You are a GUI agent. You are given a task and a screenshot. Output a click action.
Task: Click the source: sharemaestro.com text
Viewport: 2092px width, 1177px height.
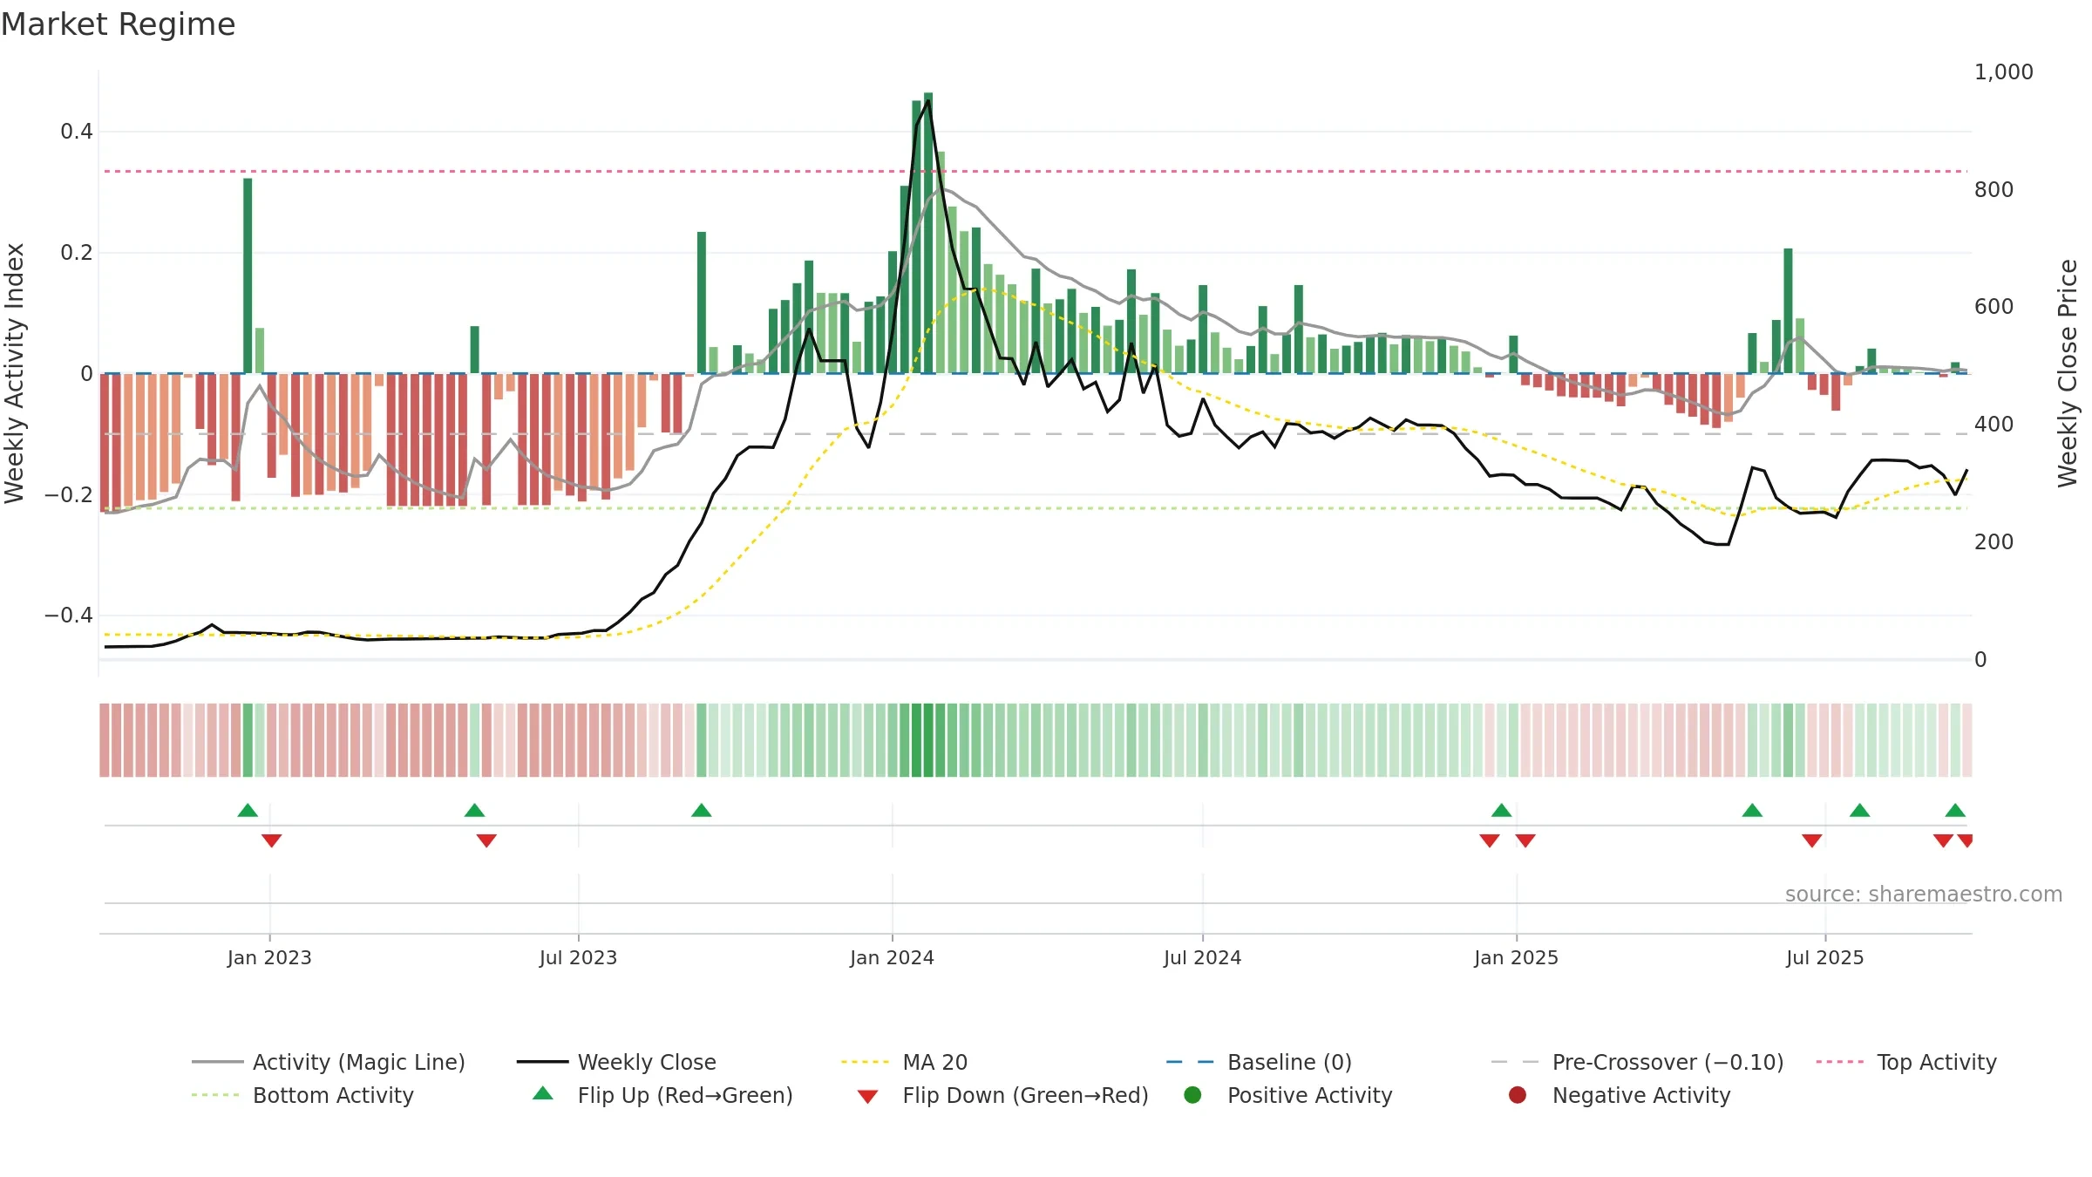[1923, 894]
